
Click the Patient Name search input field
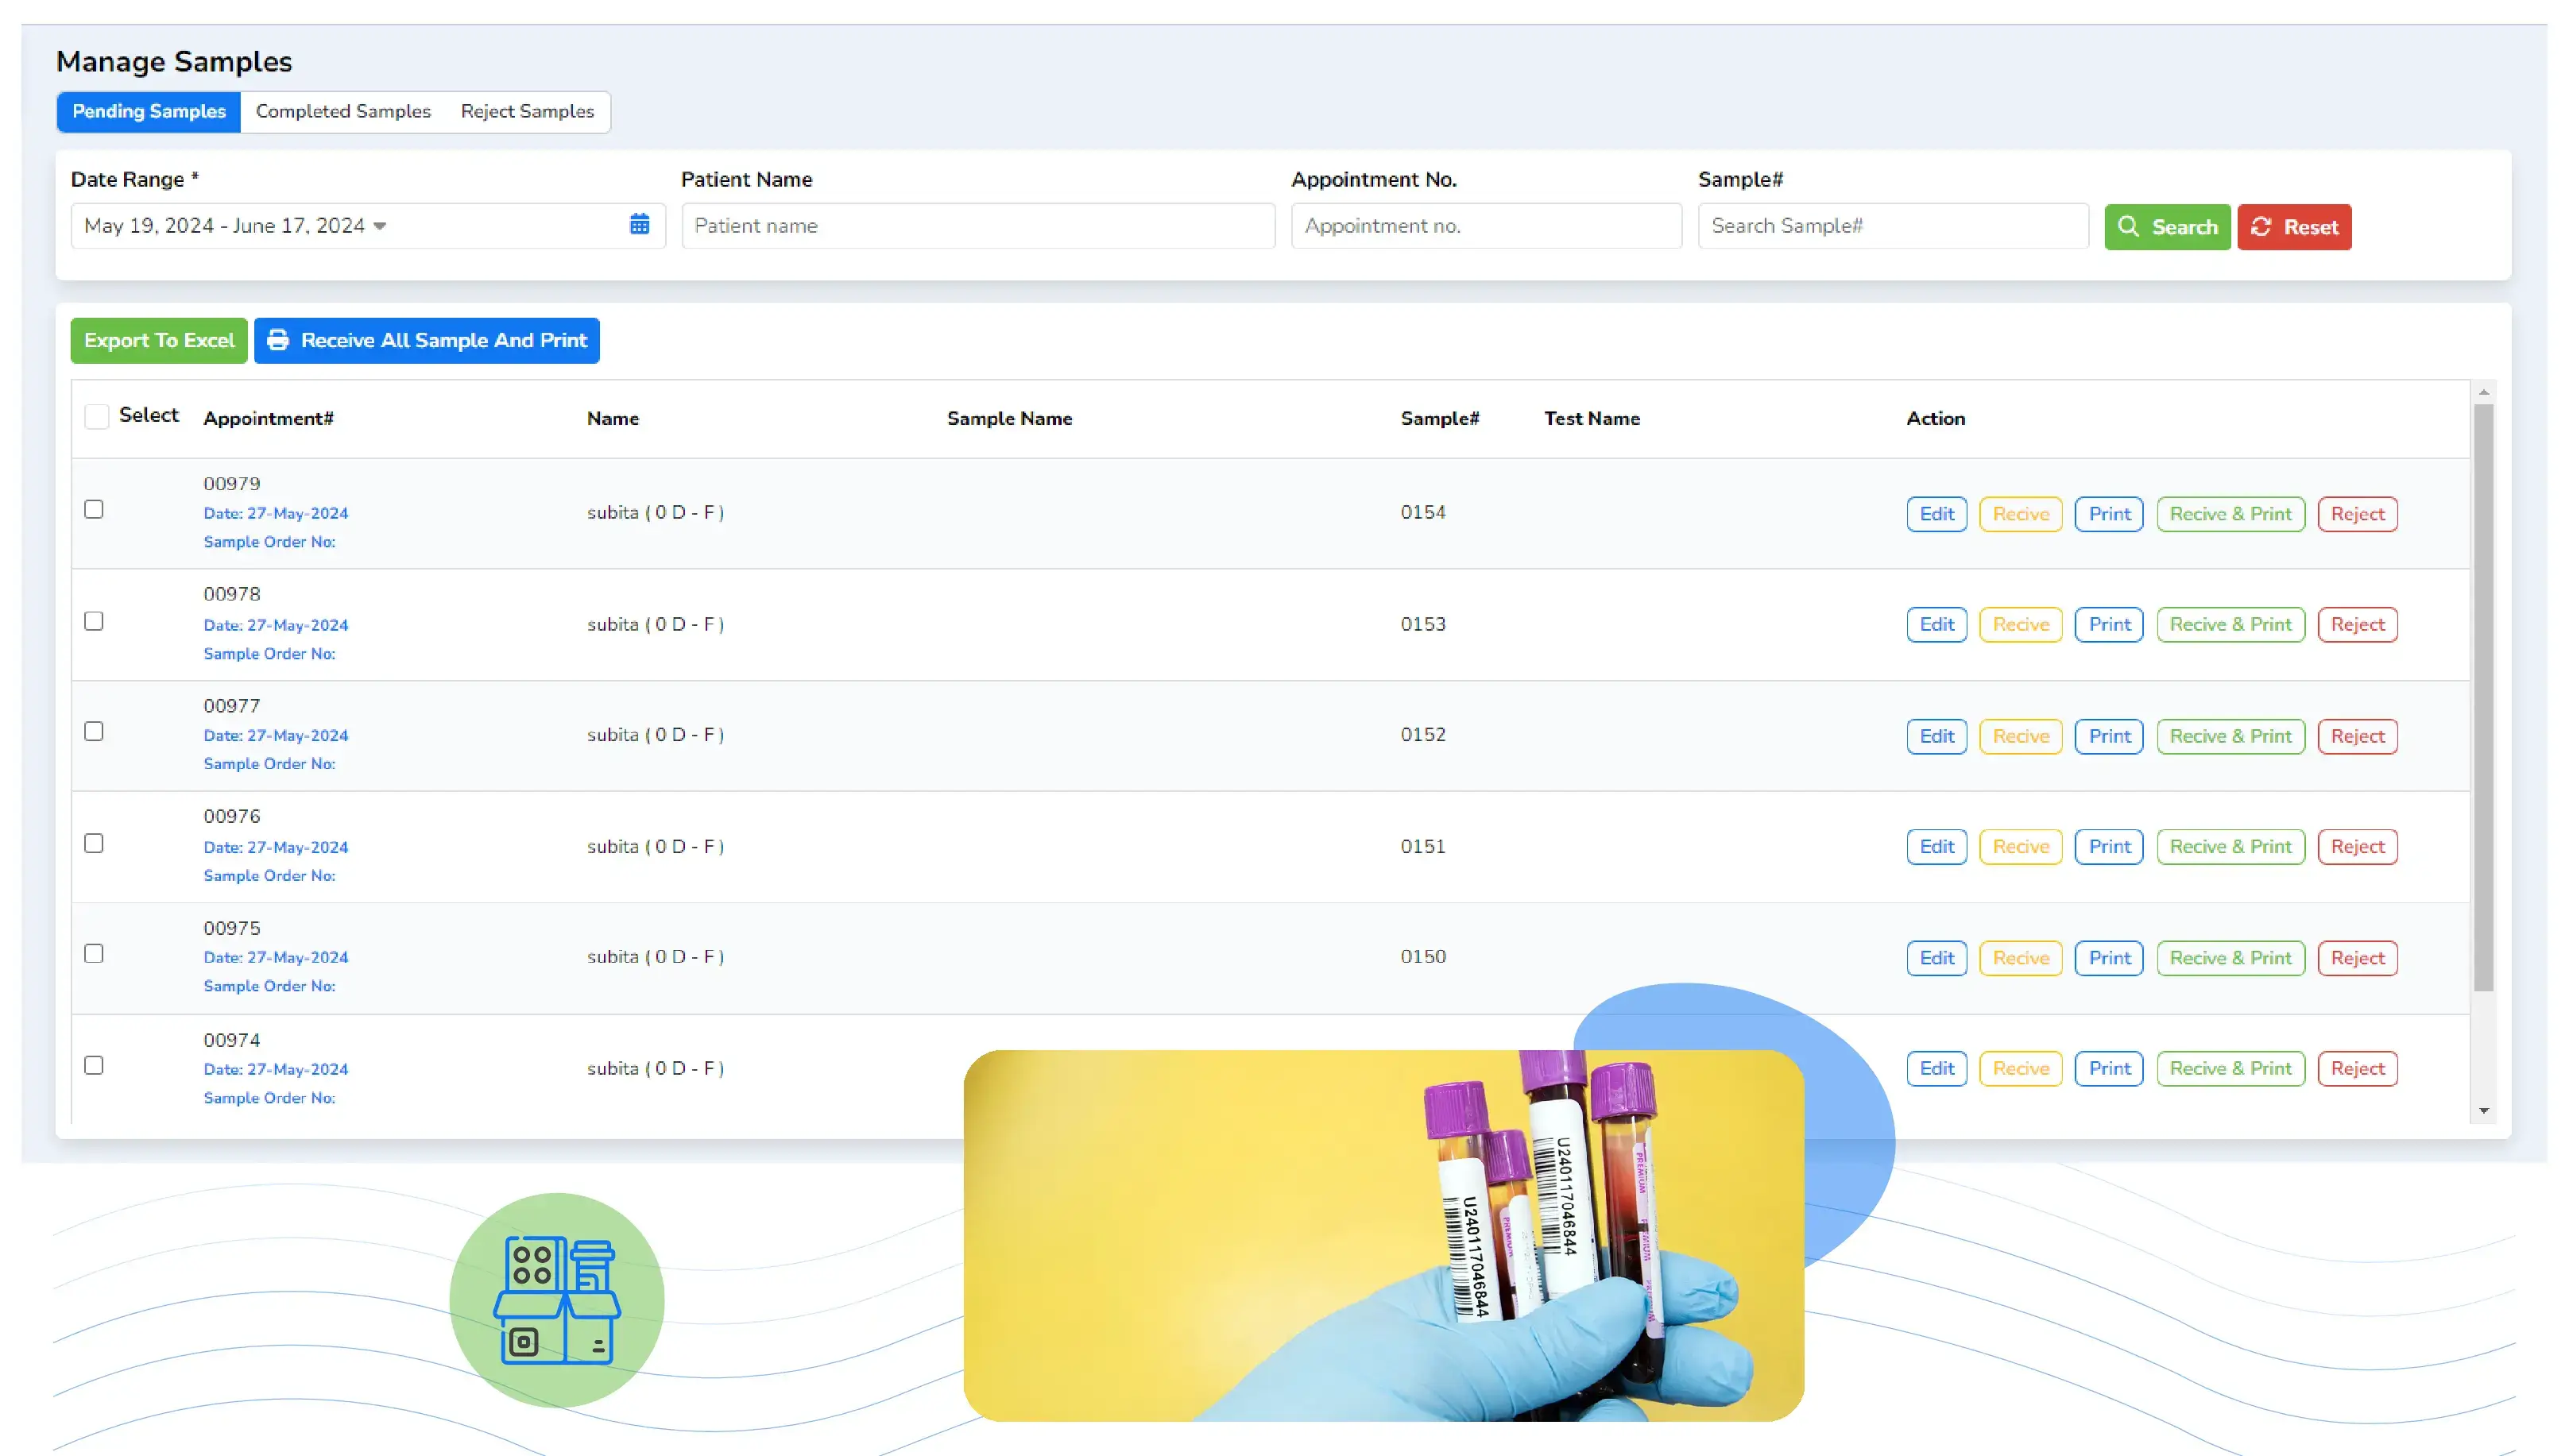click(x=979, y=226)
